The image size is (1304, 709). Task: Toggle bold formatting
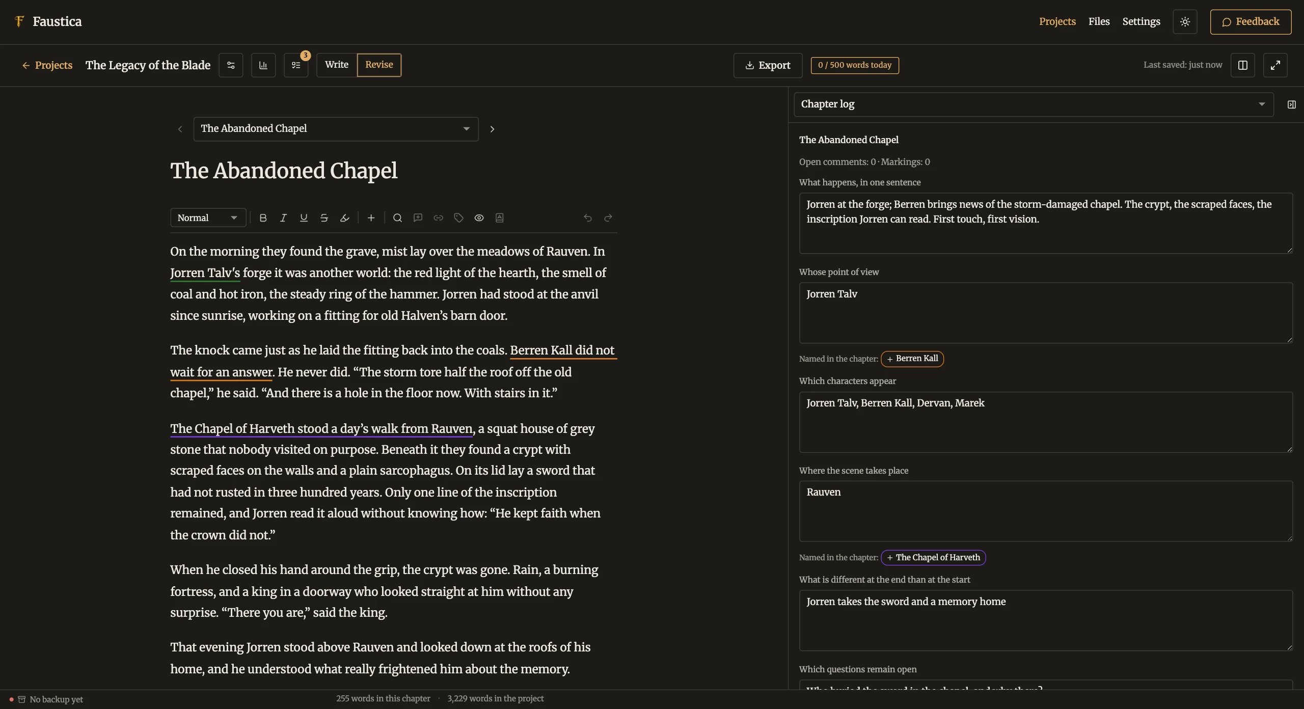pos(263,218)
